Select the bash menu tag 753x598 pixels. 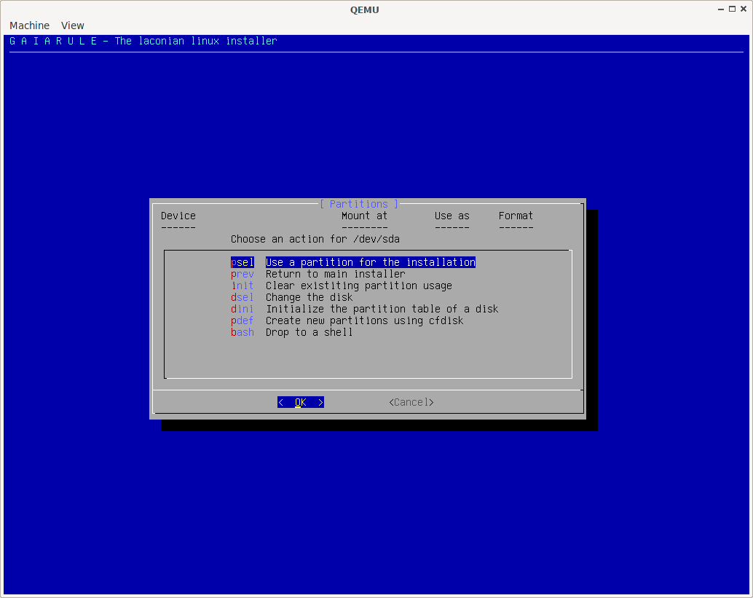coord(243,332)
